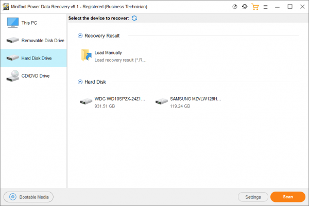Image resolution: width=309 pixels, height=206 pixels.
Task: Maximize the application window
Action: click(x=290, y=7)
